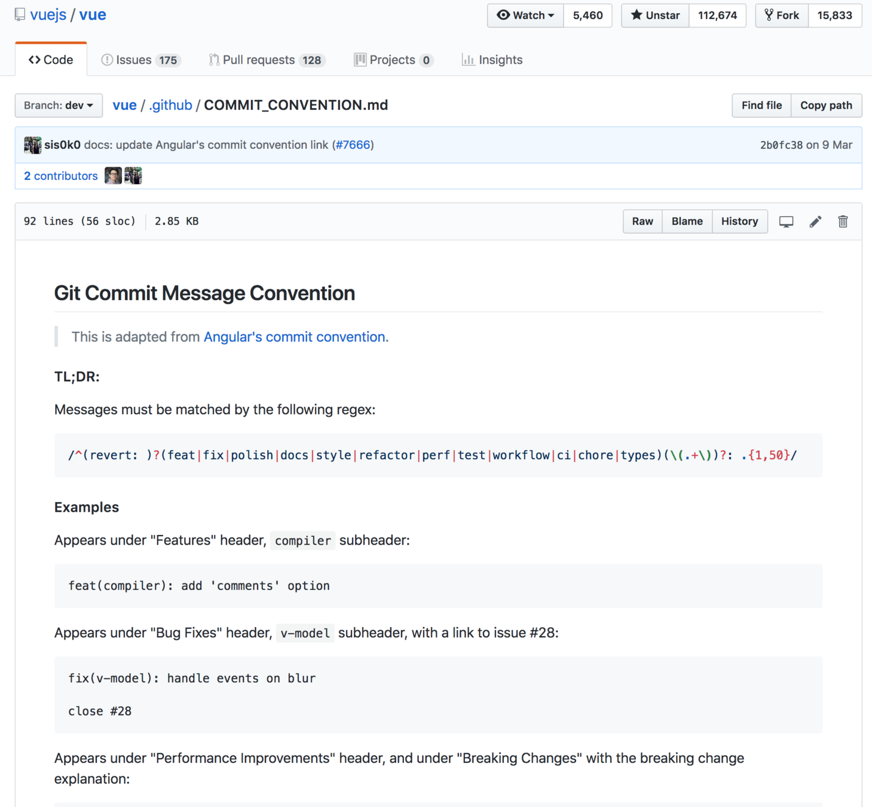Click the Raw button

pyautogui.click(x=642, y=221)
